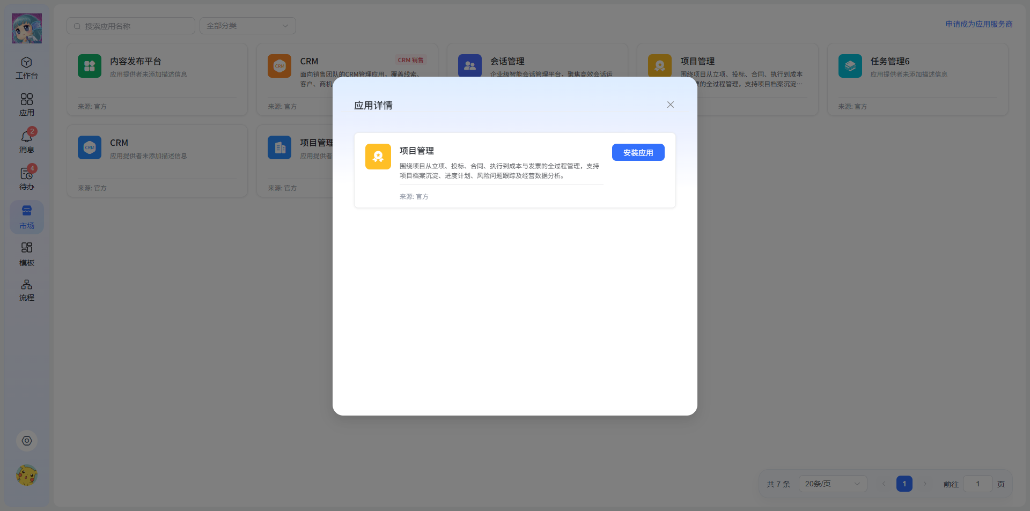The image size is (1030, 511).
Task: Focus the 搜索应用名称 search field
Action: (x=131, y=26)
